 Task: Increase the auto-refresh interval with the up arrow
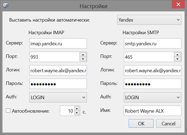[77, 109]
